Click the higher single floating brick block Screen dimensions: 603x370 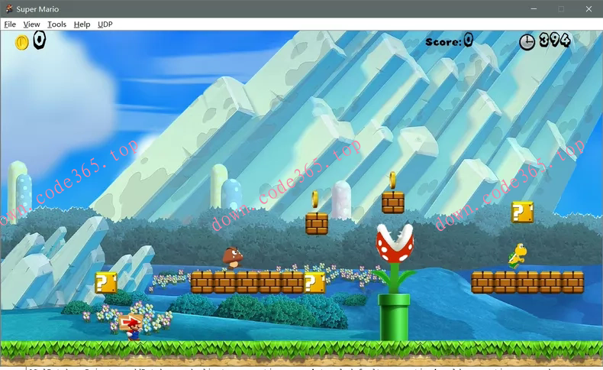(x=393, y=203)
